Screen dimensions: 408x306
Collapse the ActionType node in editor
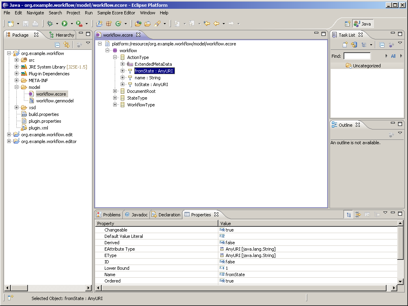click(115, 57)
